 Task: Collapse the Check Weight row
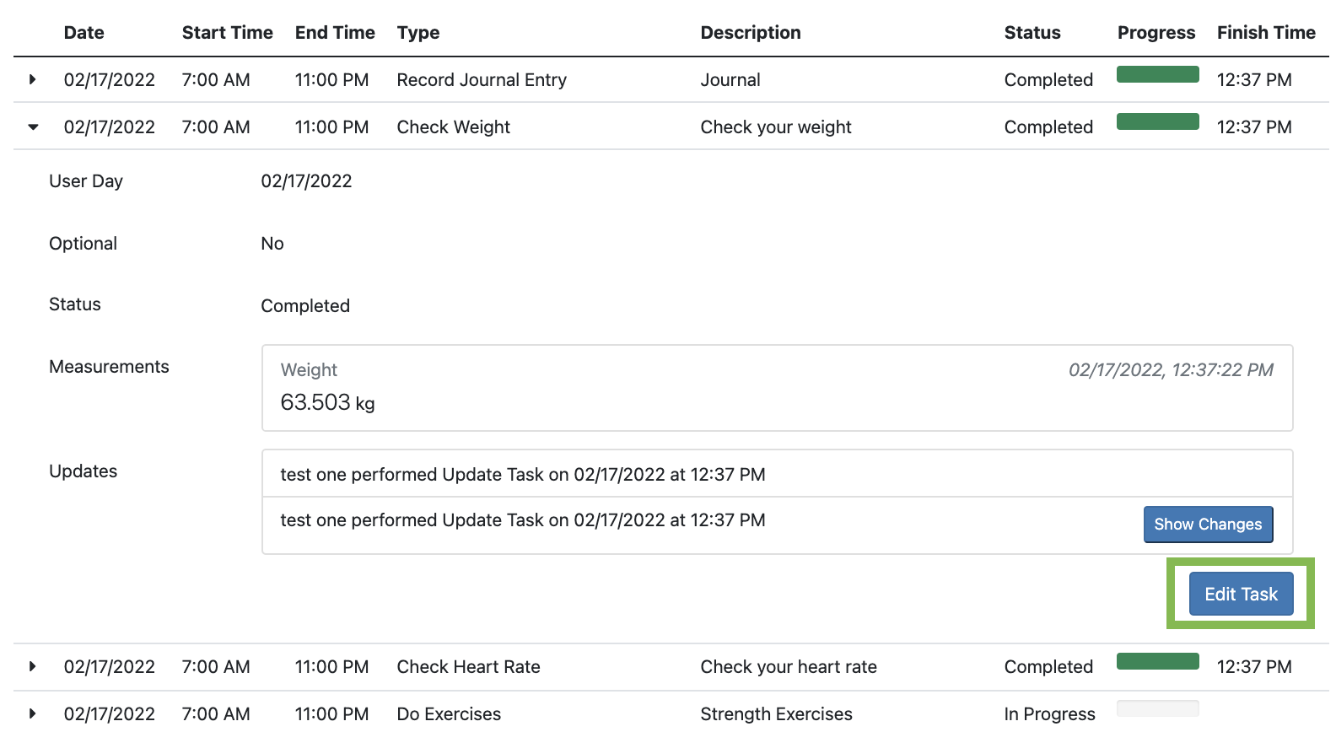tap(33, 126)
